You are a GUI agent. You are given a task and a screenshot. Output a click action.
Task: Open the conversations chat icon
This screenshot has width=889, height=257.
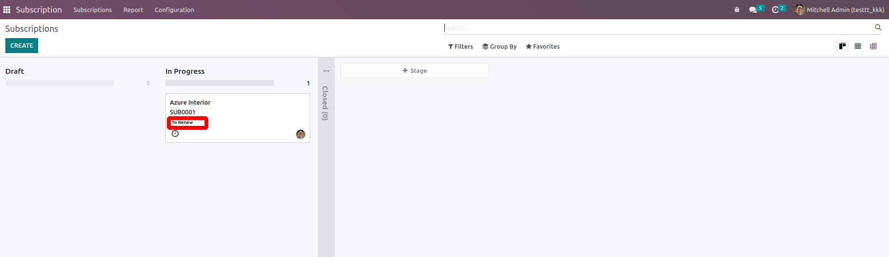pyautogui.click(x=753, y=10)
